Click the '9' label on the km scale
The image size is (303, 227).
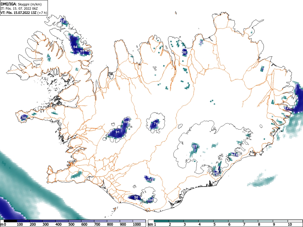pos(274,225)
